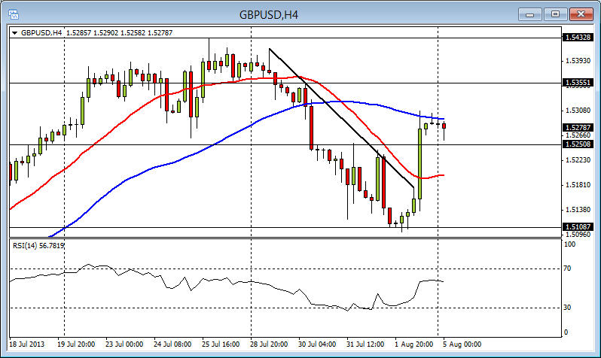Image resolution: width=601 pixels, height=358 pixels.
Task: Click the GBPUSD,H4 window title
Action: 269,14
